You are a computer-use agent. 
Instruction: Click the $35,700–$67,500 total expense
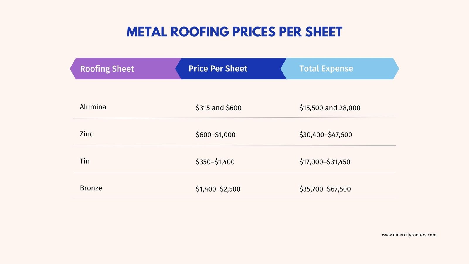[x=325, y=189]
